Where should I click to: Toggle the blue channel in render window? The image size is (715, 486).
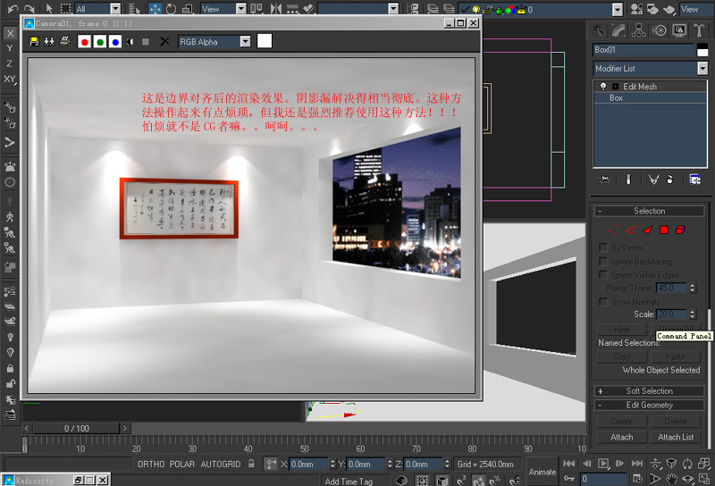pyautogui.click(x=115, y=41)
